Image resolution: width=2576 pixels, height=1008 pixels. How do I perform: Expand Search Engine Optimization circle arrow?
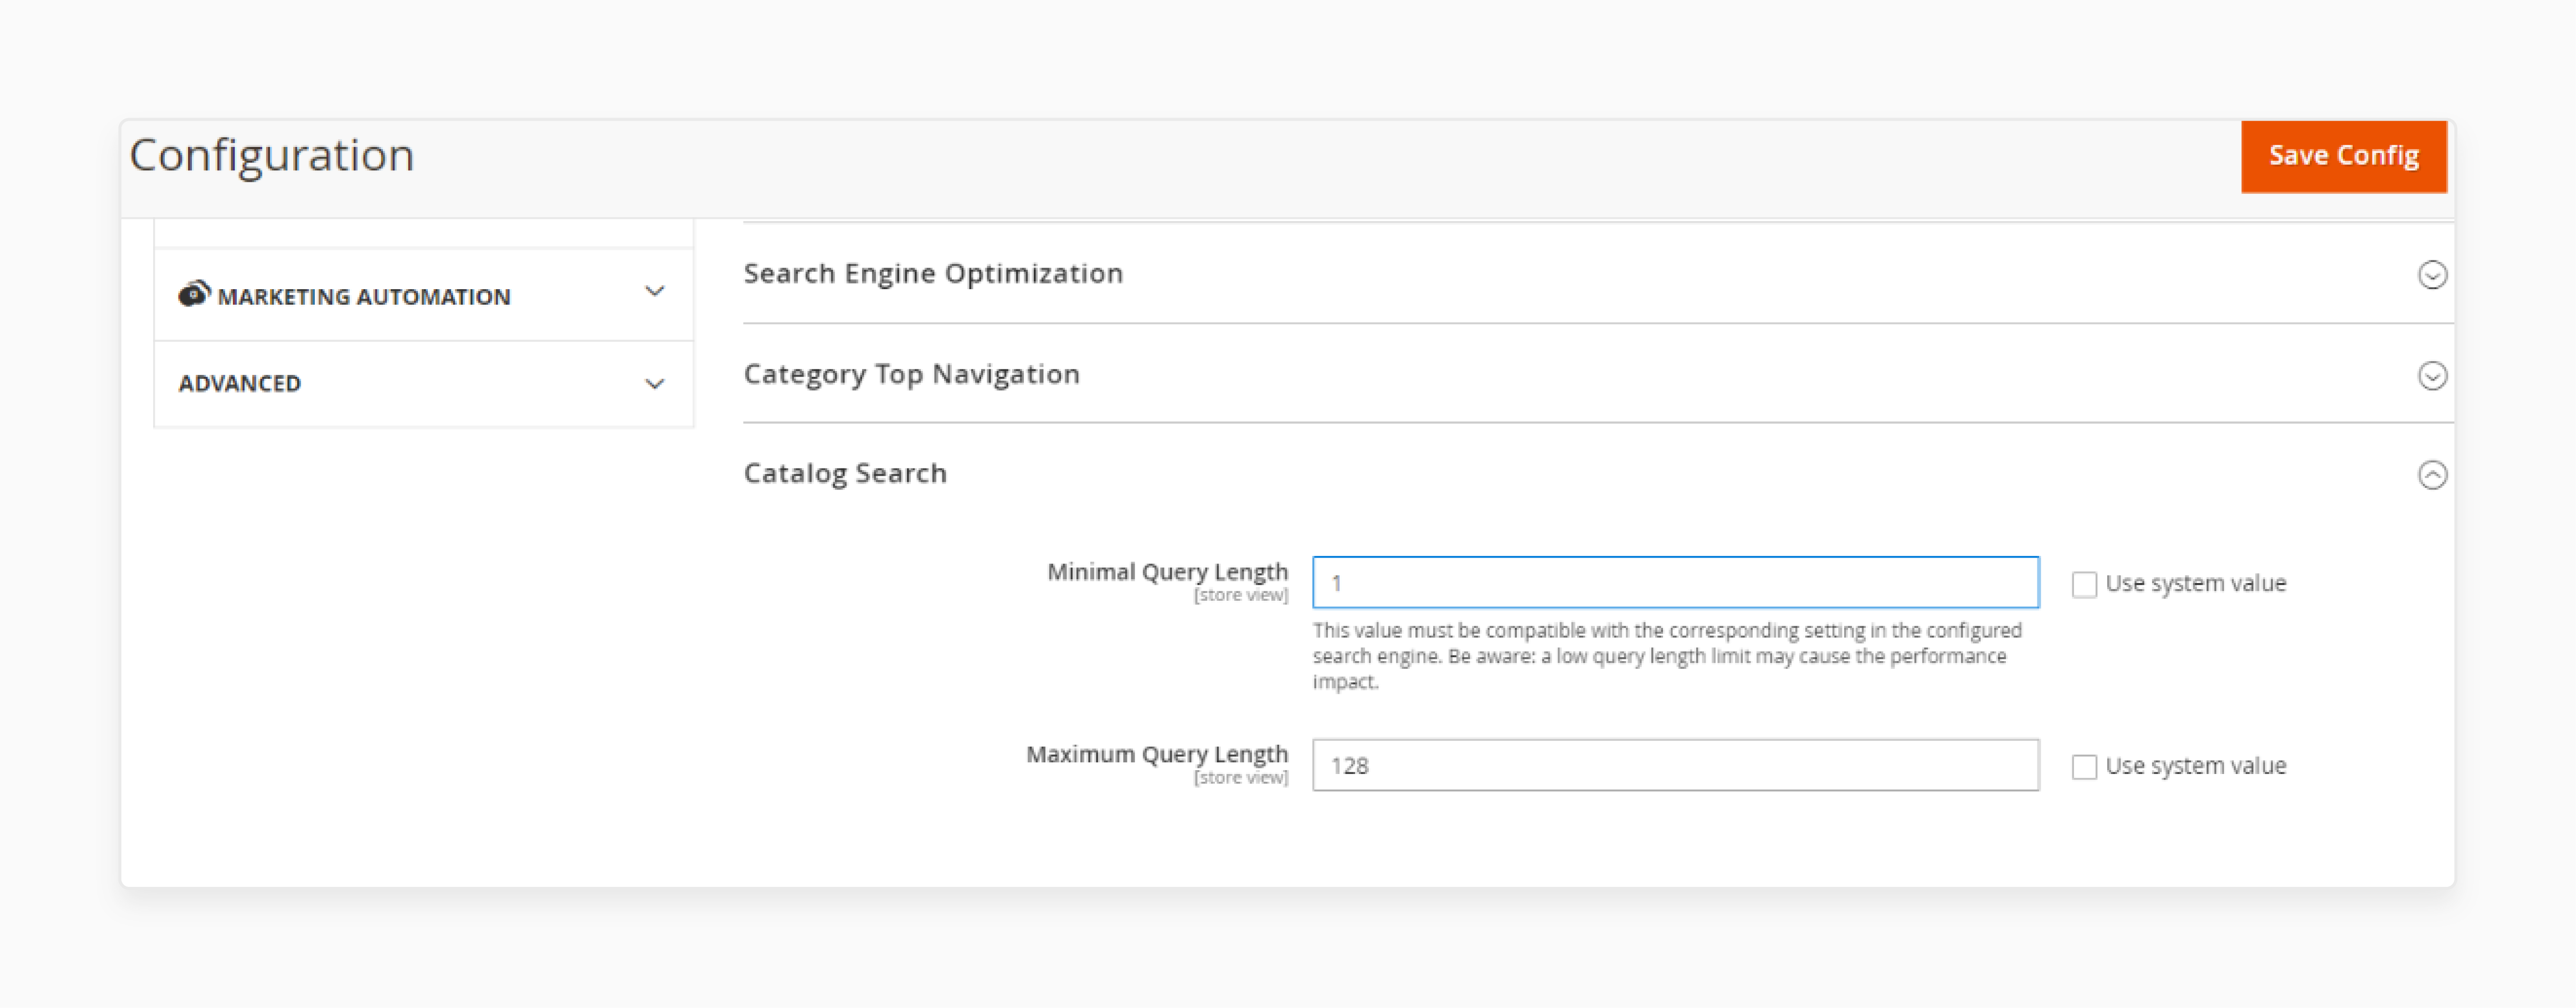tap(2432, 275)
